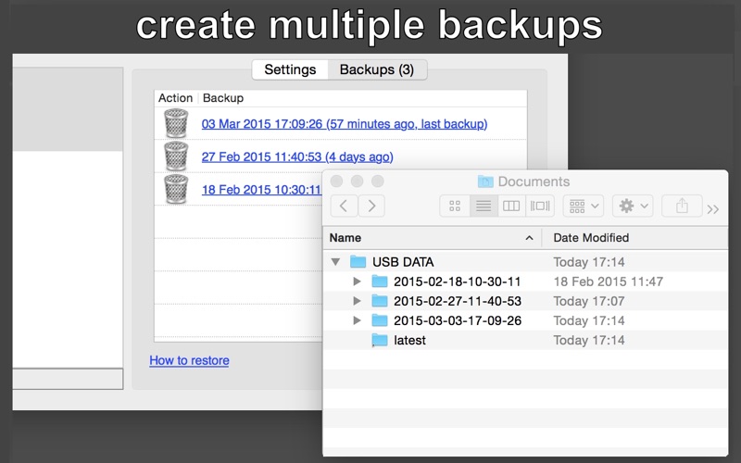
Task: Remove the 18 Feb 2015 backup with trash icon
Action: click(x=176, y=190)
